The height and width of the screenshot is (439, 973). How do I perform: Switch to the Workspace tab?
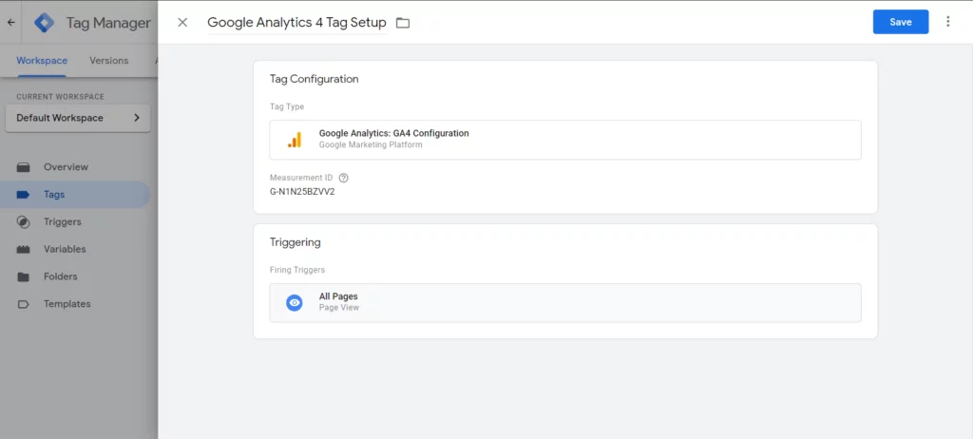(x=42, y=60)
